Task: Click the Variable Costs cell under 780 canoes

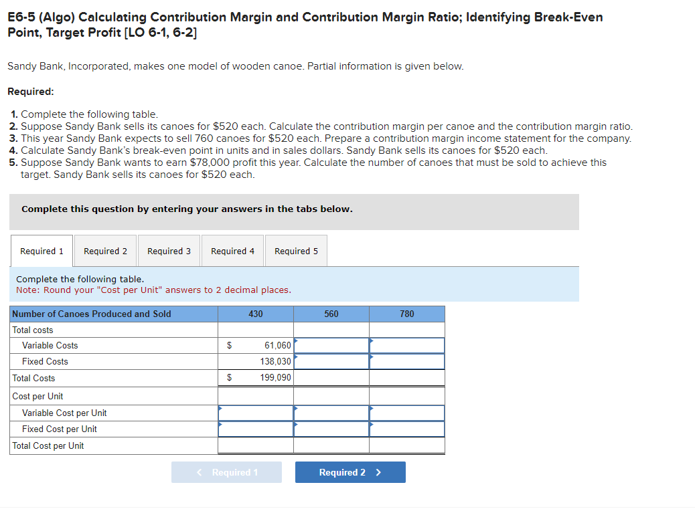Action: 406,345
